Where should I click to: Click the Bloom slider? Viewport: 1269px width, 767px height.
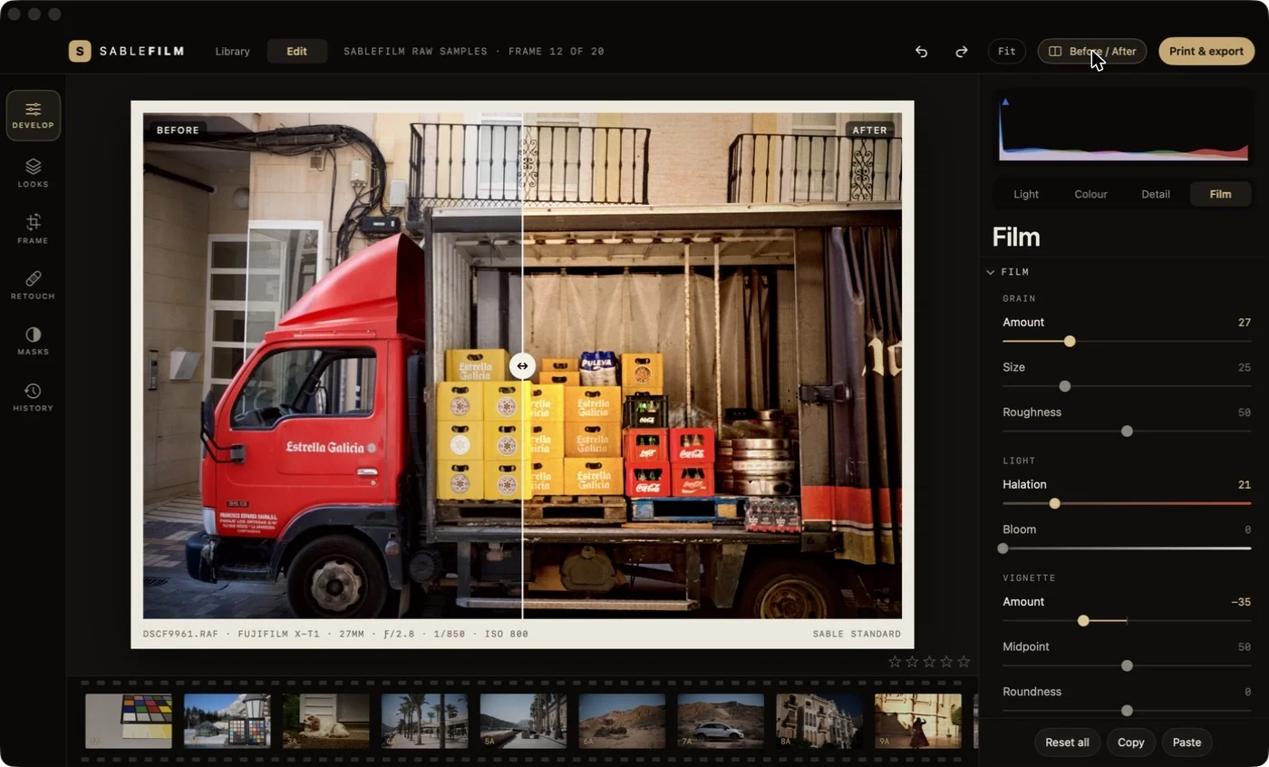pos(1127,549)
